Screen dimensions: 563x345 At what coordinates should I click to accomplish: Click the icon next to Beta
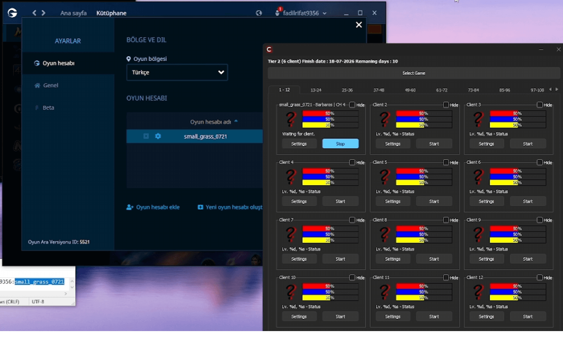click(x=37, y=108)
